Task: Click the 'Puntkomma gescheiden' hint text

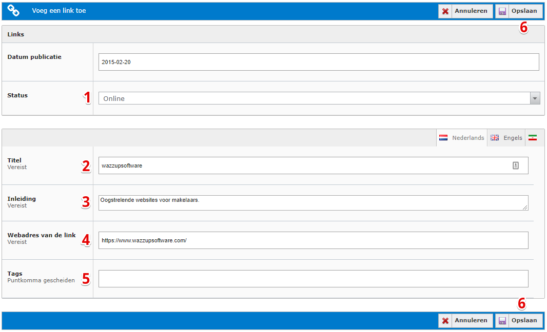Action: 41,280
